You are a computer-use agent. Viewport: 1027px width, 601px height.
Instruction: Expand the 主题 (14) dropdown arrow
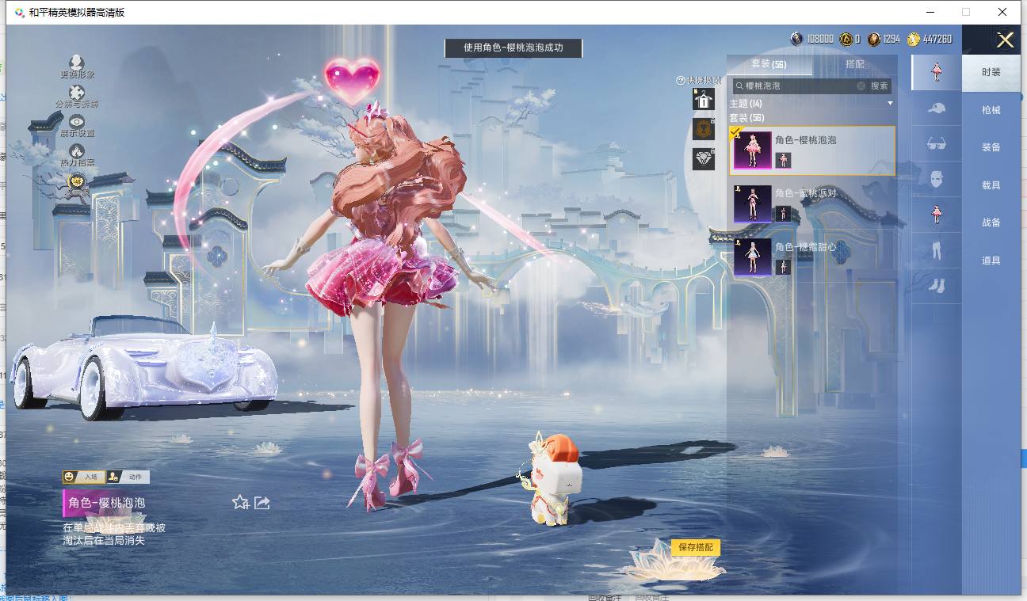point(890,104)
